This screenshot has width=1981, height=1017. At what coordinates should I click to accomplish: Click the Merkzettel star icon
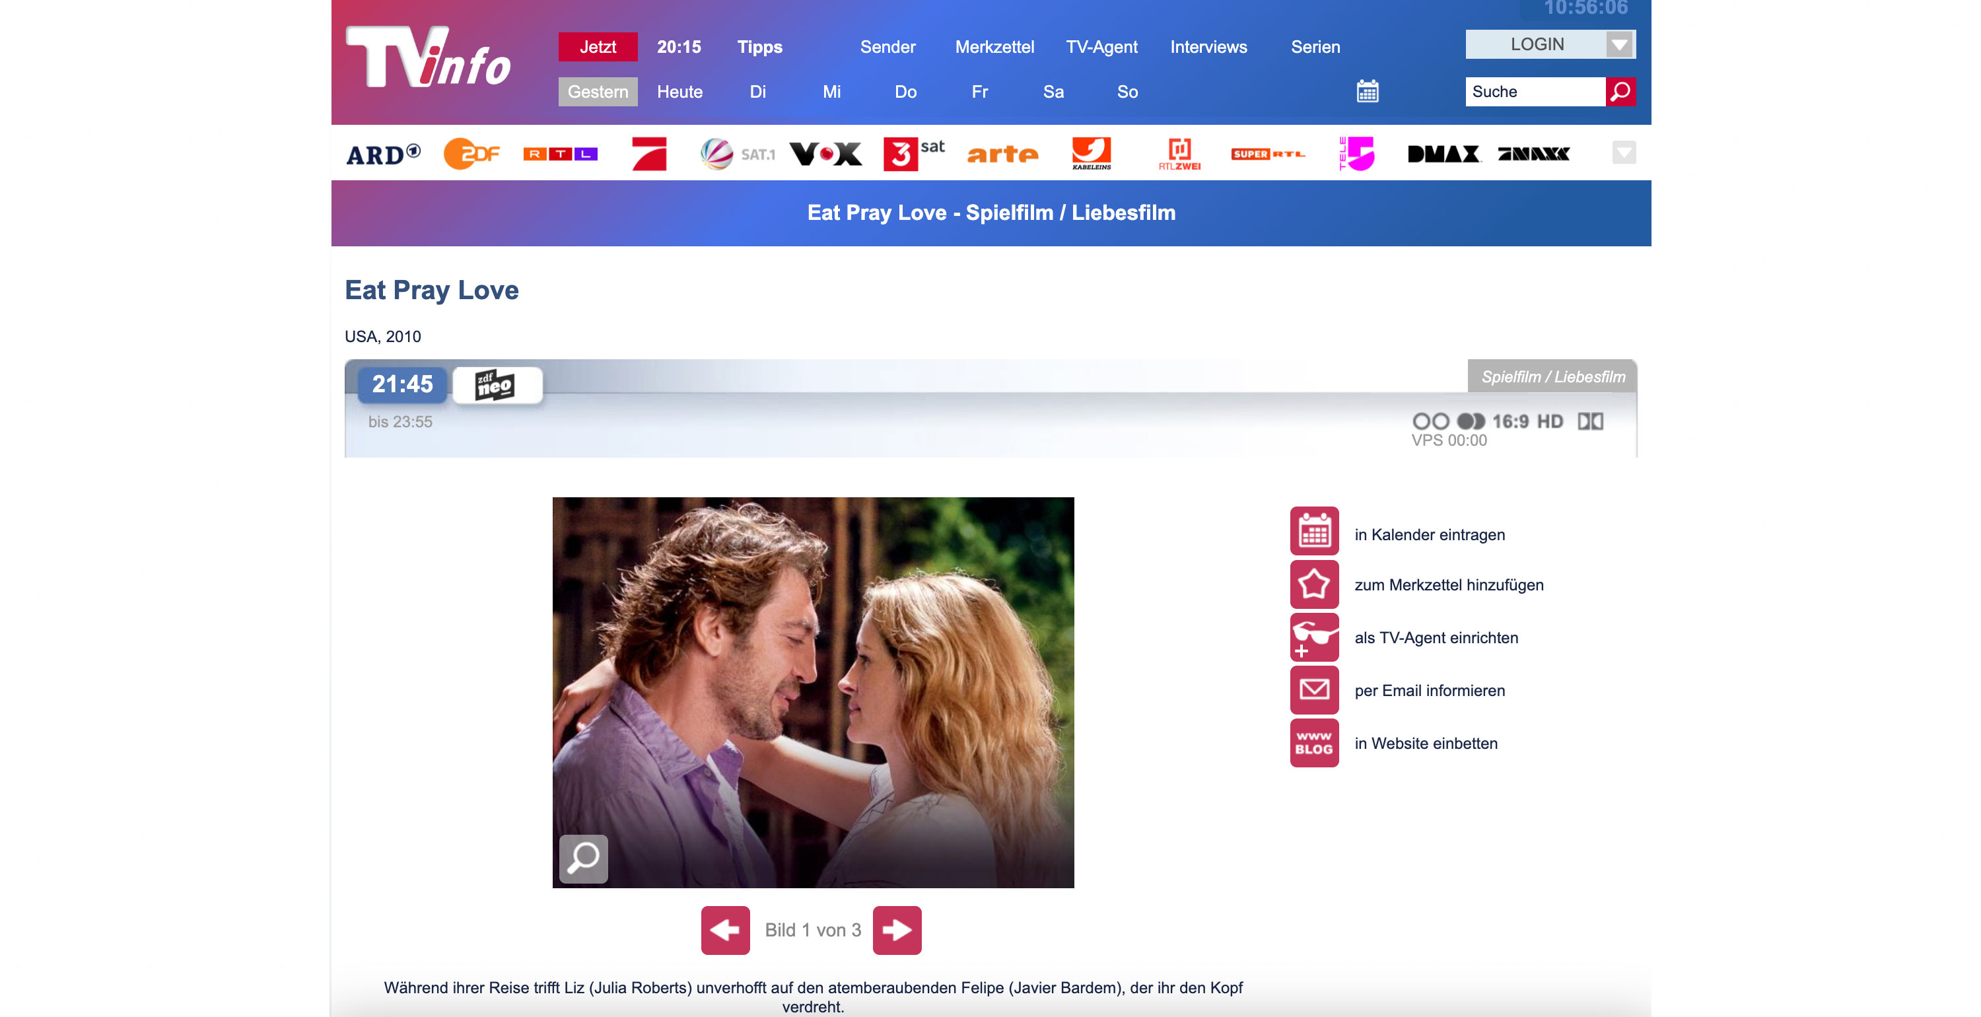point(1314,584)
